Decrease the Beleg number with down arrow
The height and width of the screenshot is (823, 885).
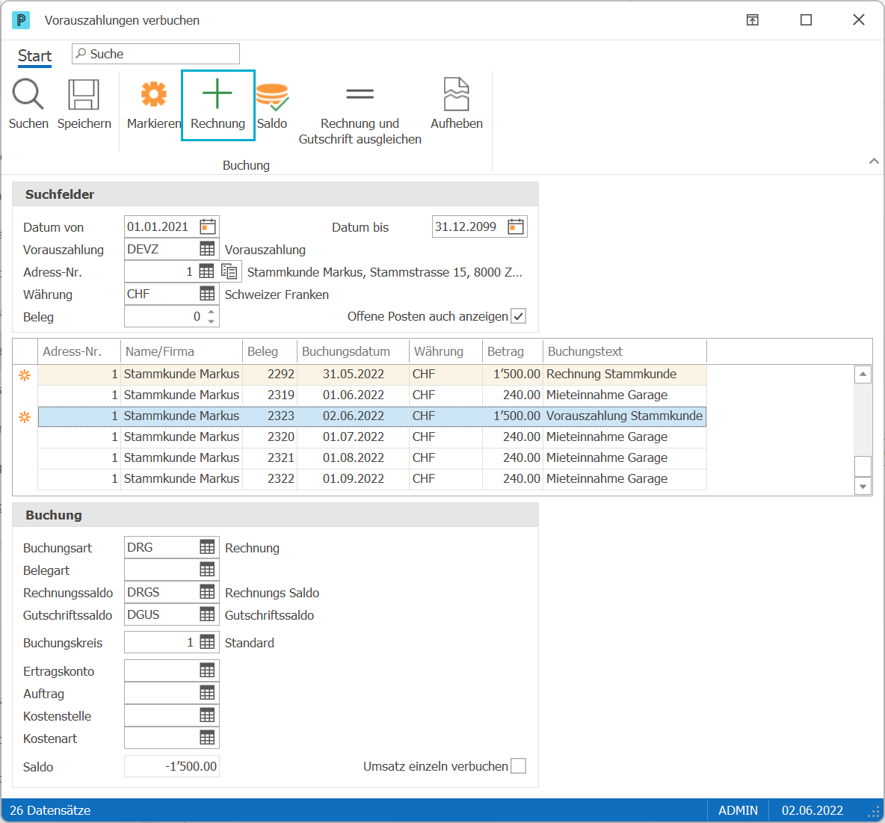211,321
